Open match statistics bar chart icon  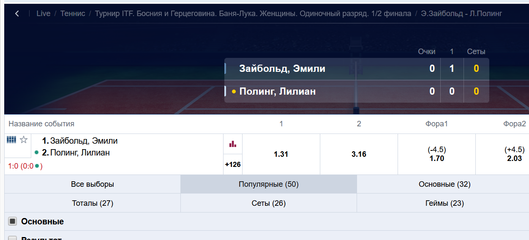click(x=233, y=144)
